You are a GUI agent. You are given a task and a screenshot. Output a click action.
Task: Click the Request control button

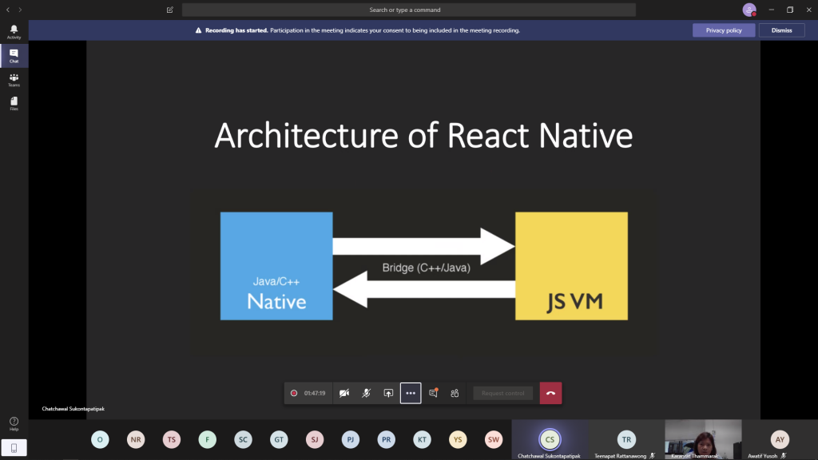[x=502, y=393]
